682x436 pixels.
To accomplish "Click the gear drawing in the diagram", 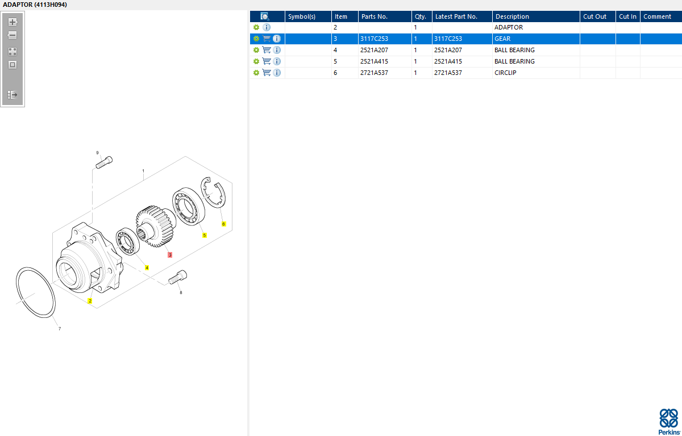I will point(155,225).
